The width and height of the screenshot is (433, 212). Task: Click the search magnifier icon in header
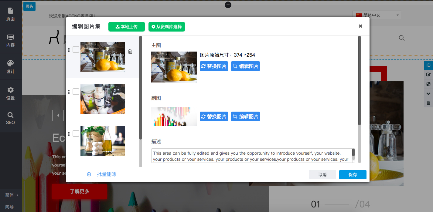tap(402, 38)
